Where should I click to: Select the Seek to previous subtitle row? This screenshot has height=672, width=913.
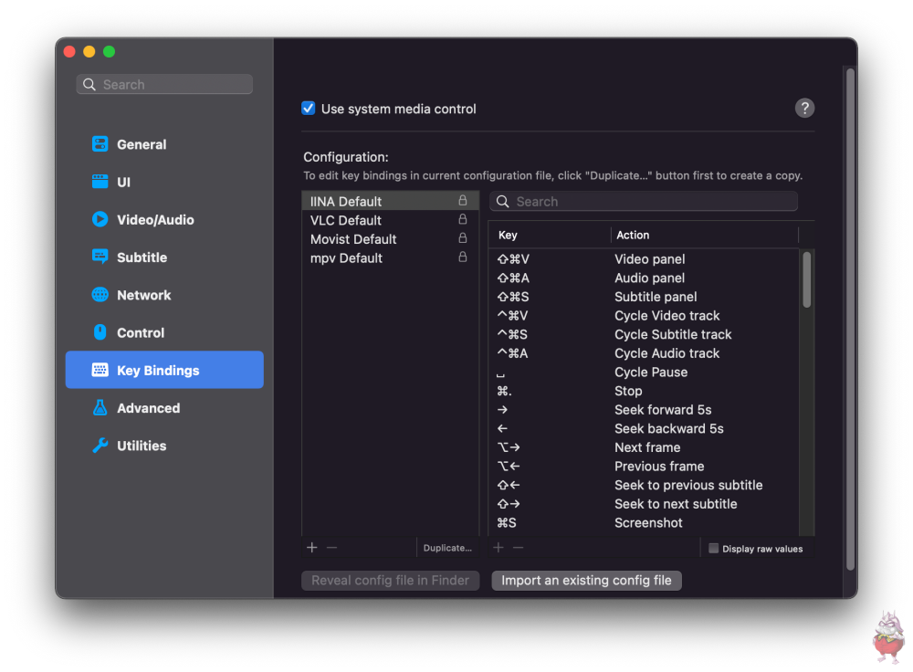coord(644,485)
